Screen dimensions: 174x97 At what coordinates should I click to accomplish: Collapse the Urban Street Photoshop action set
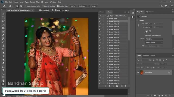coord(105,16)
